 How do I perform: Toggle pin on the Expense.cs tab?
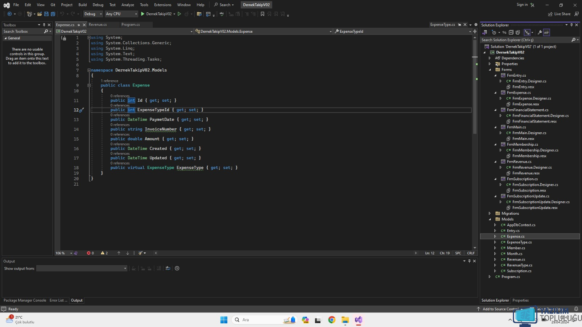(x=79, y=25)
